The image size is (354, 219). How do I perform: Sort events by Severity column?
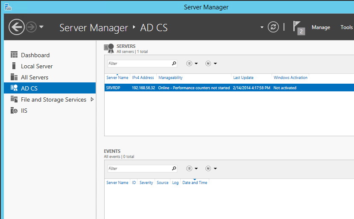click(146, 182)
